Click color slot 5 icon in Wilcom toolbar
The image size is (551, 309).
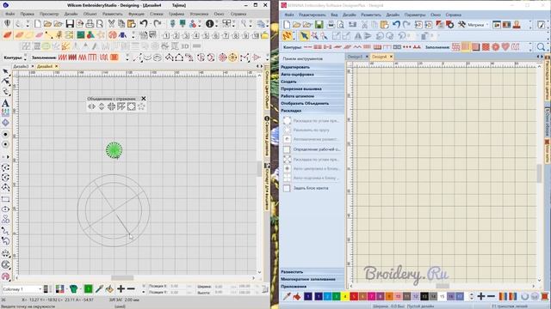tap(206, 35)
